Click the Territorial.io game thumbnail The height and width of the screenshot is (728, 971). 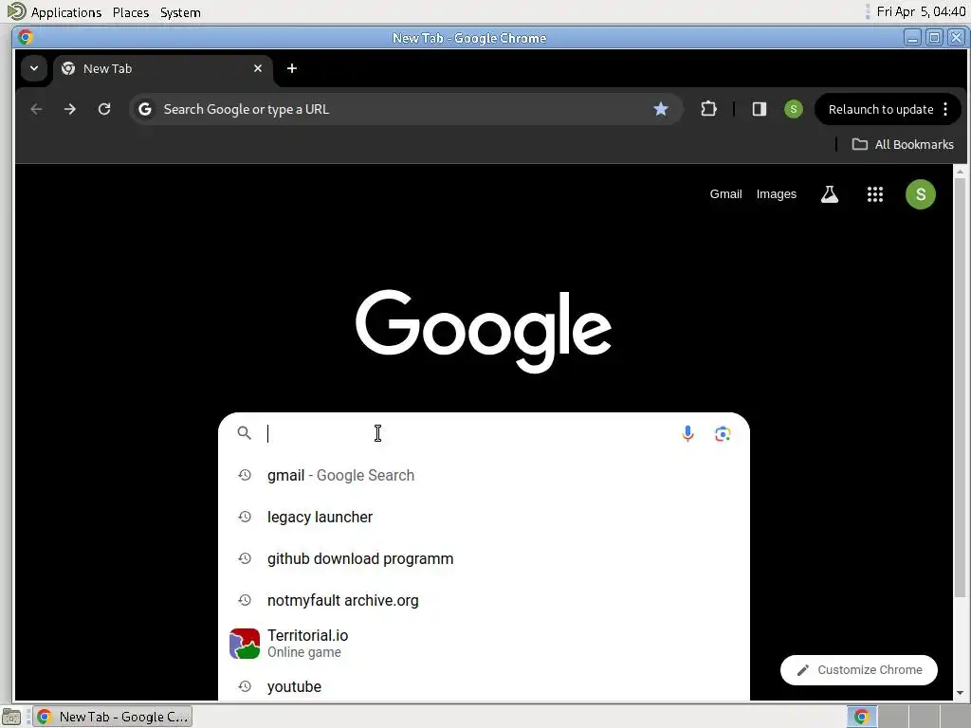[245, 644]
